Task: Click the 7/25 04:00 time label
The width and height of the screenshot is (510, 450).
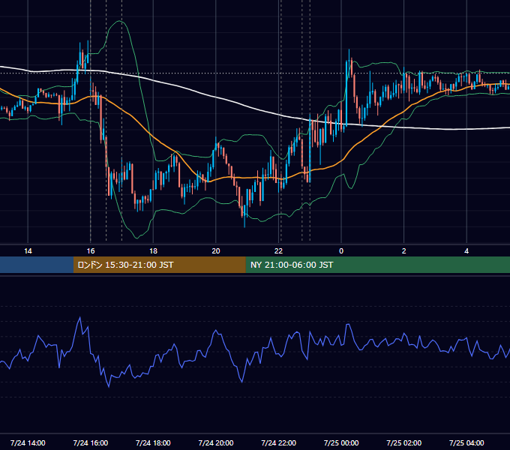Action: (x=466, y=442)
